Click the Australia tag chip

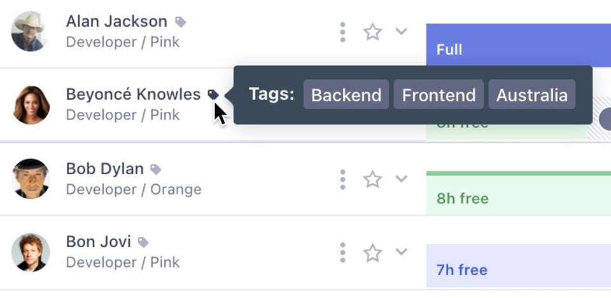[x=531, y=95]
